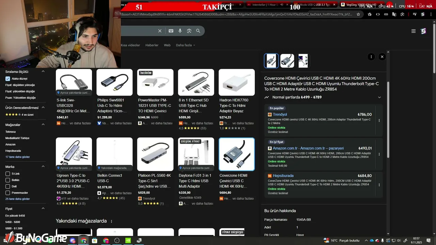Click the copy link icon in browser toolbar
This screenshot has height=245, width=436.
pyautogui.click(x=386, y=14)
